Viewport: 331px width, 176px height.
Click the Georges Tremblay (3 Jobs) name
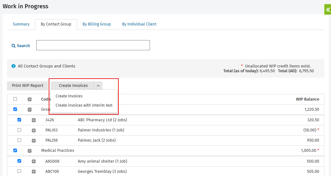coord(102,171)
